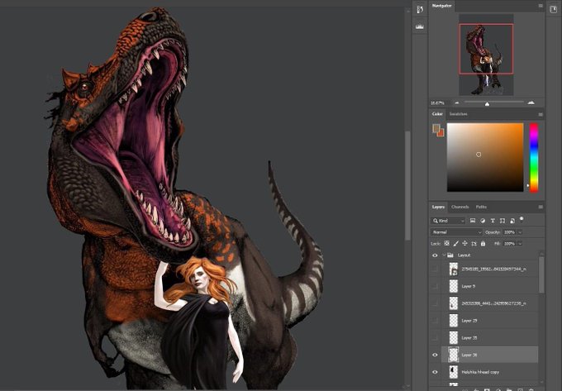Click the 27545185 layer thumbnail
The height and width of the screenshot is (391, 562).
click(x=454, y=269)
